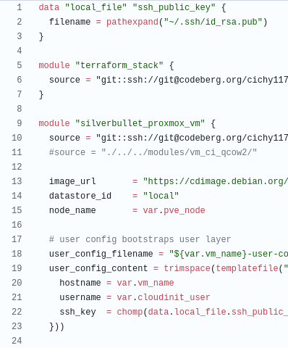
Task: Click line number 24 in gutter
Action: (x=17, y=341)
